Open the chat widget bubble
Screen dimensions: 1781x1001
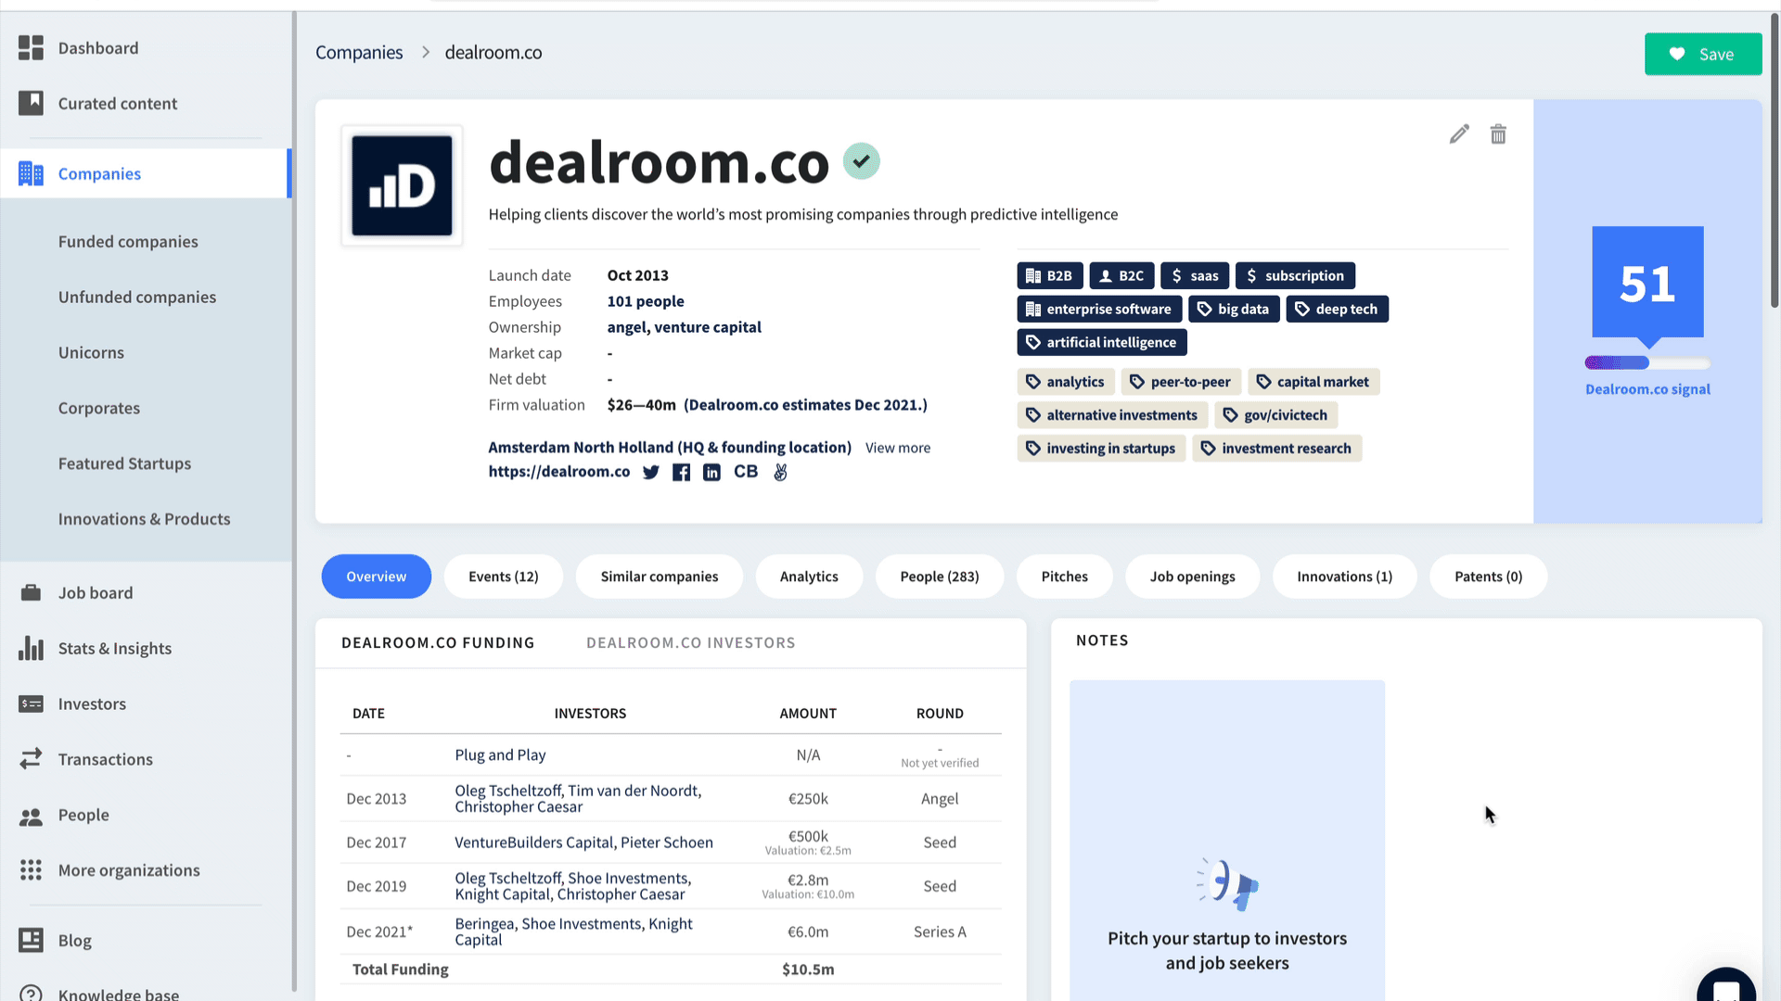point(1725,984)
